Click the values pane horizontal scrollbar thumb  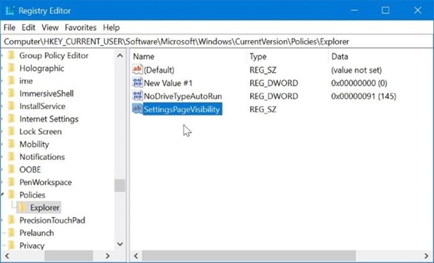pos(249,256)
